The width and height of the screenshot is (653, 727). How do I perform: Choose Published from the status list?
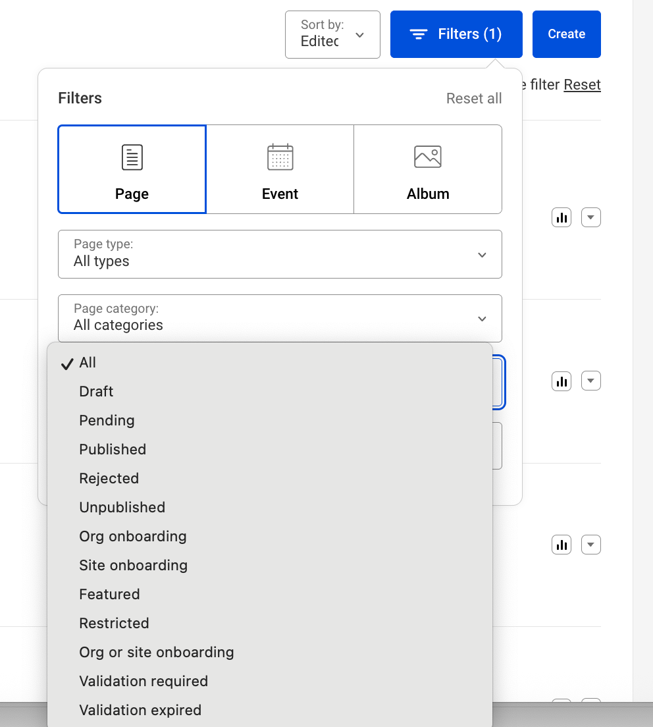coord(113,449)
